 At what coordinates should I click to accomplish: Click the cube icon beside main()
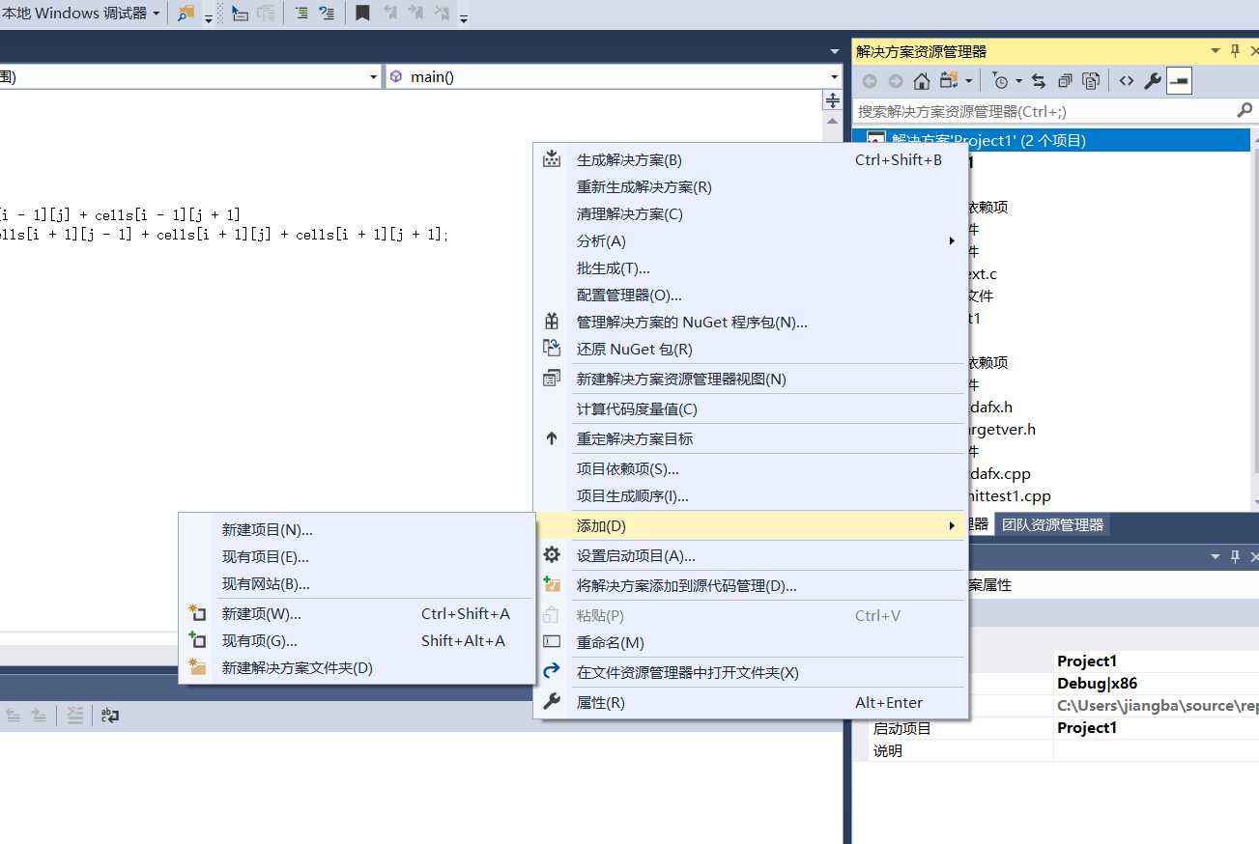tap(396, 77)
